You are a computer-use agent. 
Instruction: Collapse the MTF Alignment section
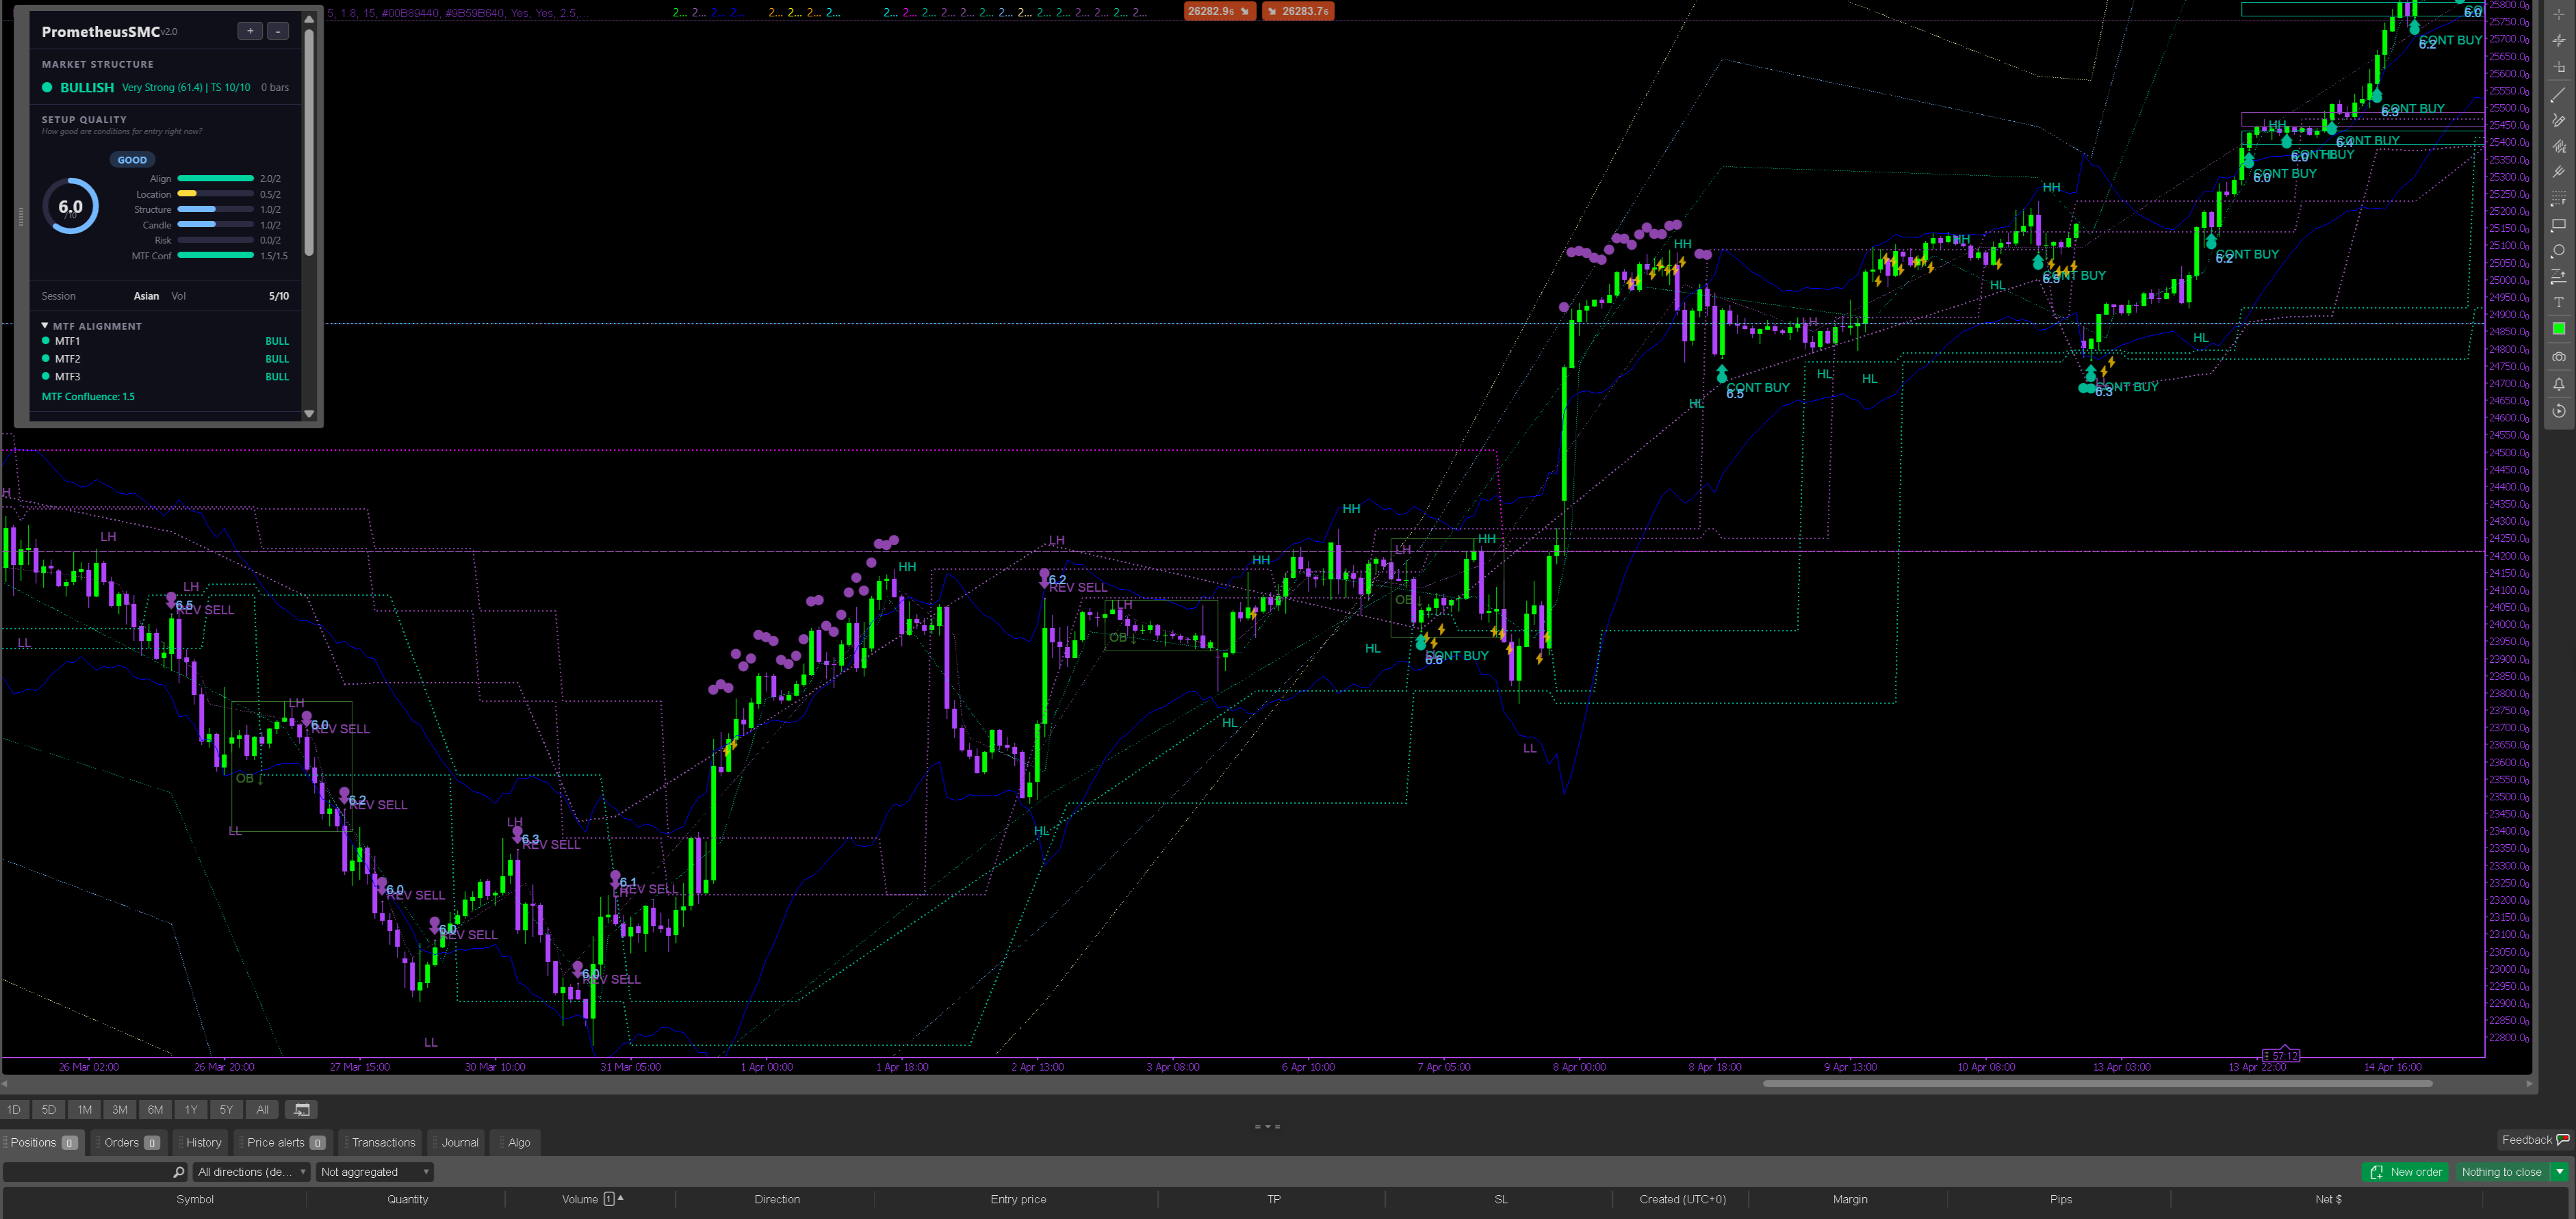pos(45,326)
